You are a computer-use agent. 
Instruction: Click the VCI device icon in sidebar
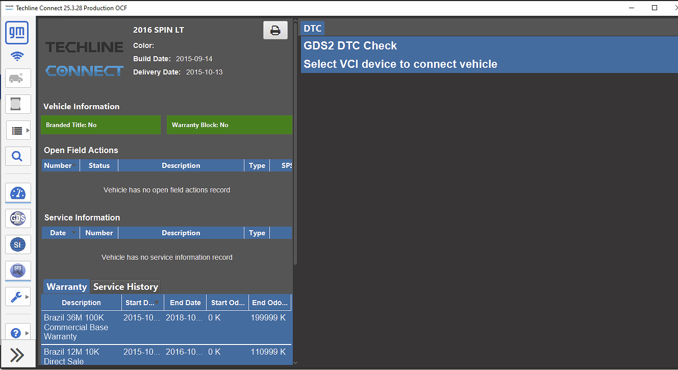click(18, 104)
